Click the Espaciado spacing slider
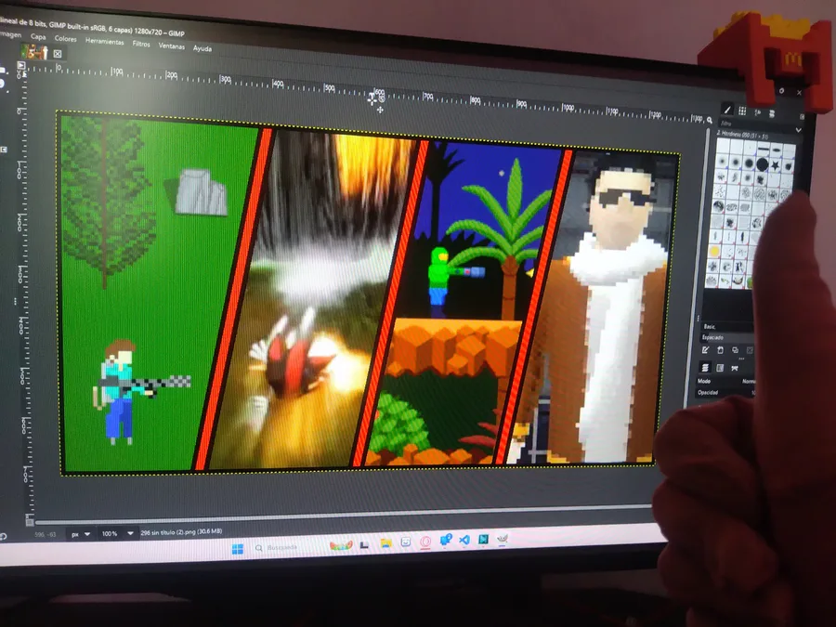The image size is (836, 627). (727, 337)
